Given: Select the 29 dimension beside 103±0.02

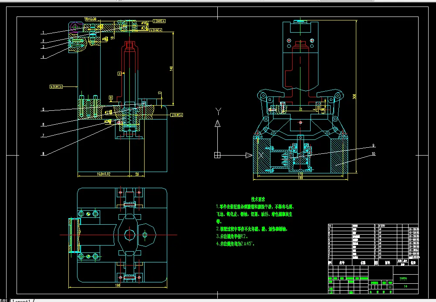Looking at the screenshot, I should (137, 174).
